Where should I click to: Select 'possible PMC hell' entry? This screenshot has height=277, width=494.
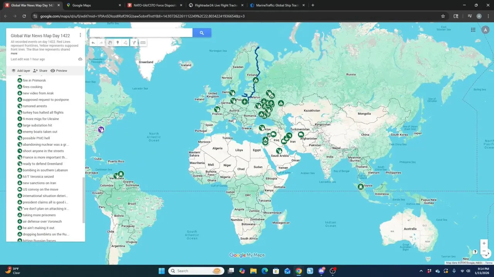coord(36,138)
